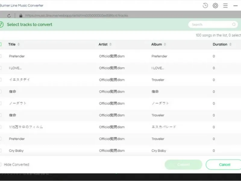The height and width of the screenshot is (181, 241).
Task: Click artist cell in Cry Baby row
Action: (112, 151)
